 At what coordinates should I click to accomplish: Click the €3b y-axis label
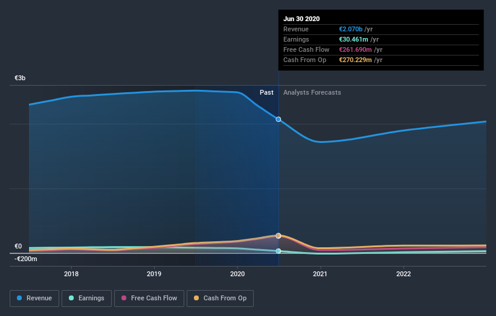tap(20, 78)
